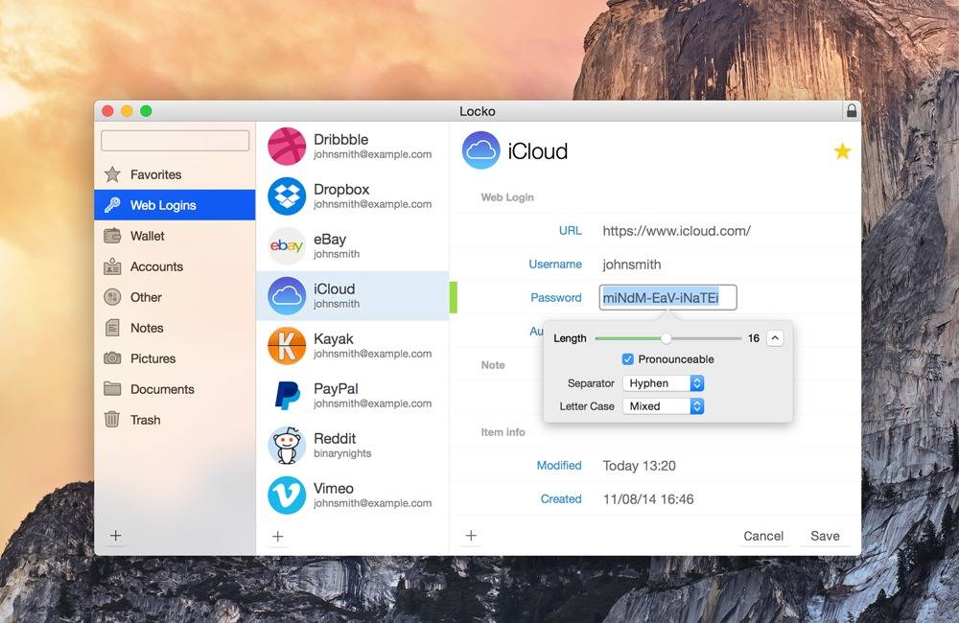Open the Notes category

tap(175, 328)
